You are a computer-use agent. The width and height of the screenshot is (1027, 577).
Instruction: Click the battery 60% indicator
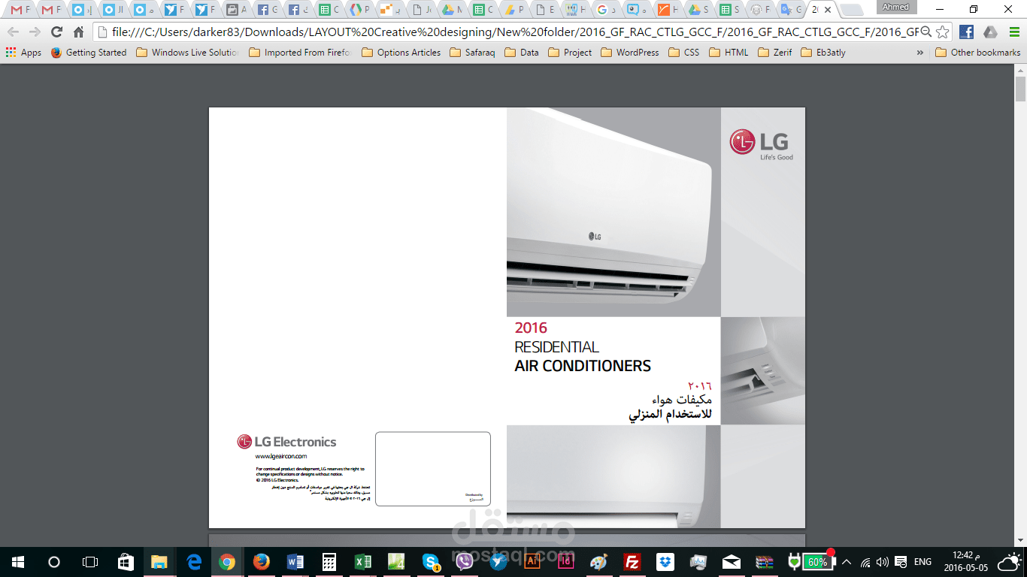click(x=816, y=562)
